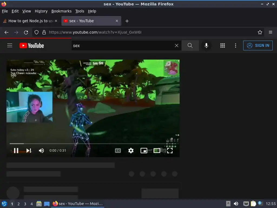This screenshot has width=277, height=208.
Task: Close the YouTube tab
Action: click(x=117, y=21)
